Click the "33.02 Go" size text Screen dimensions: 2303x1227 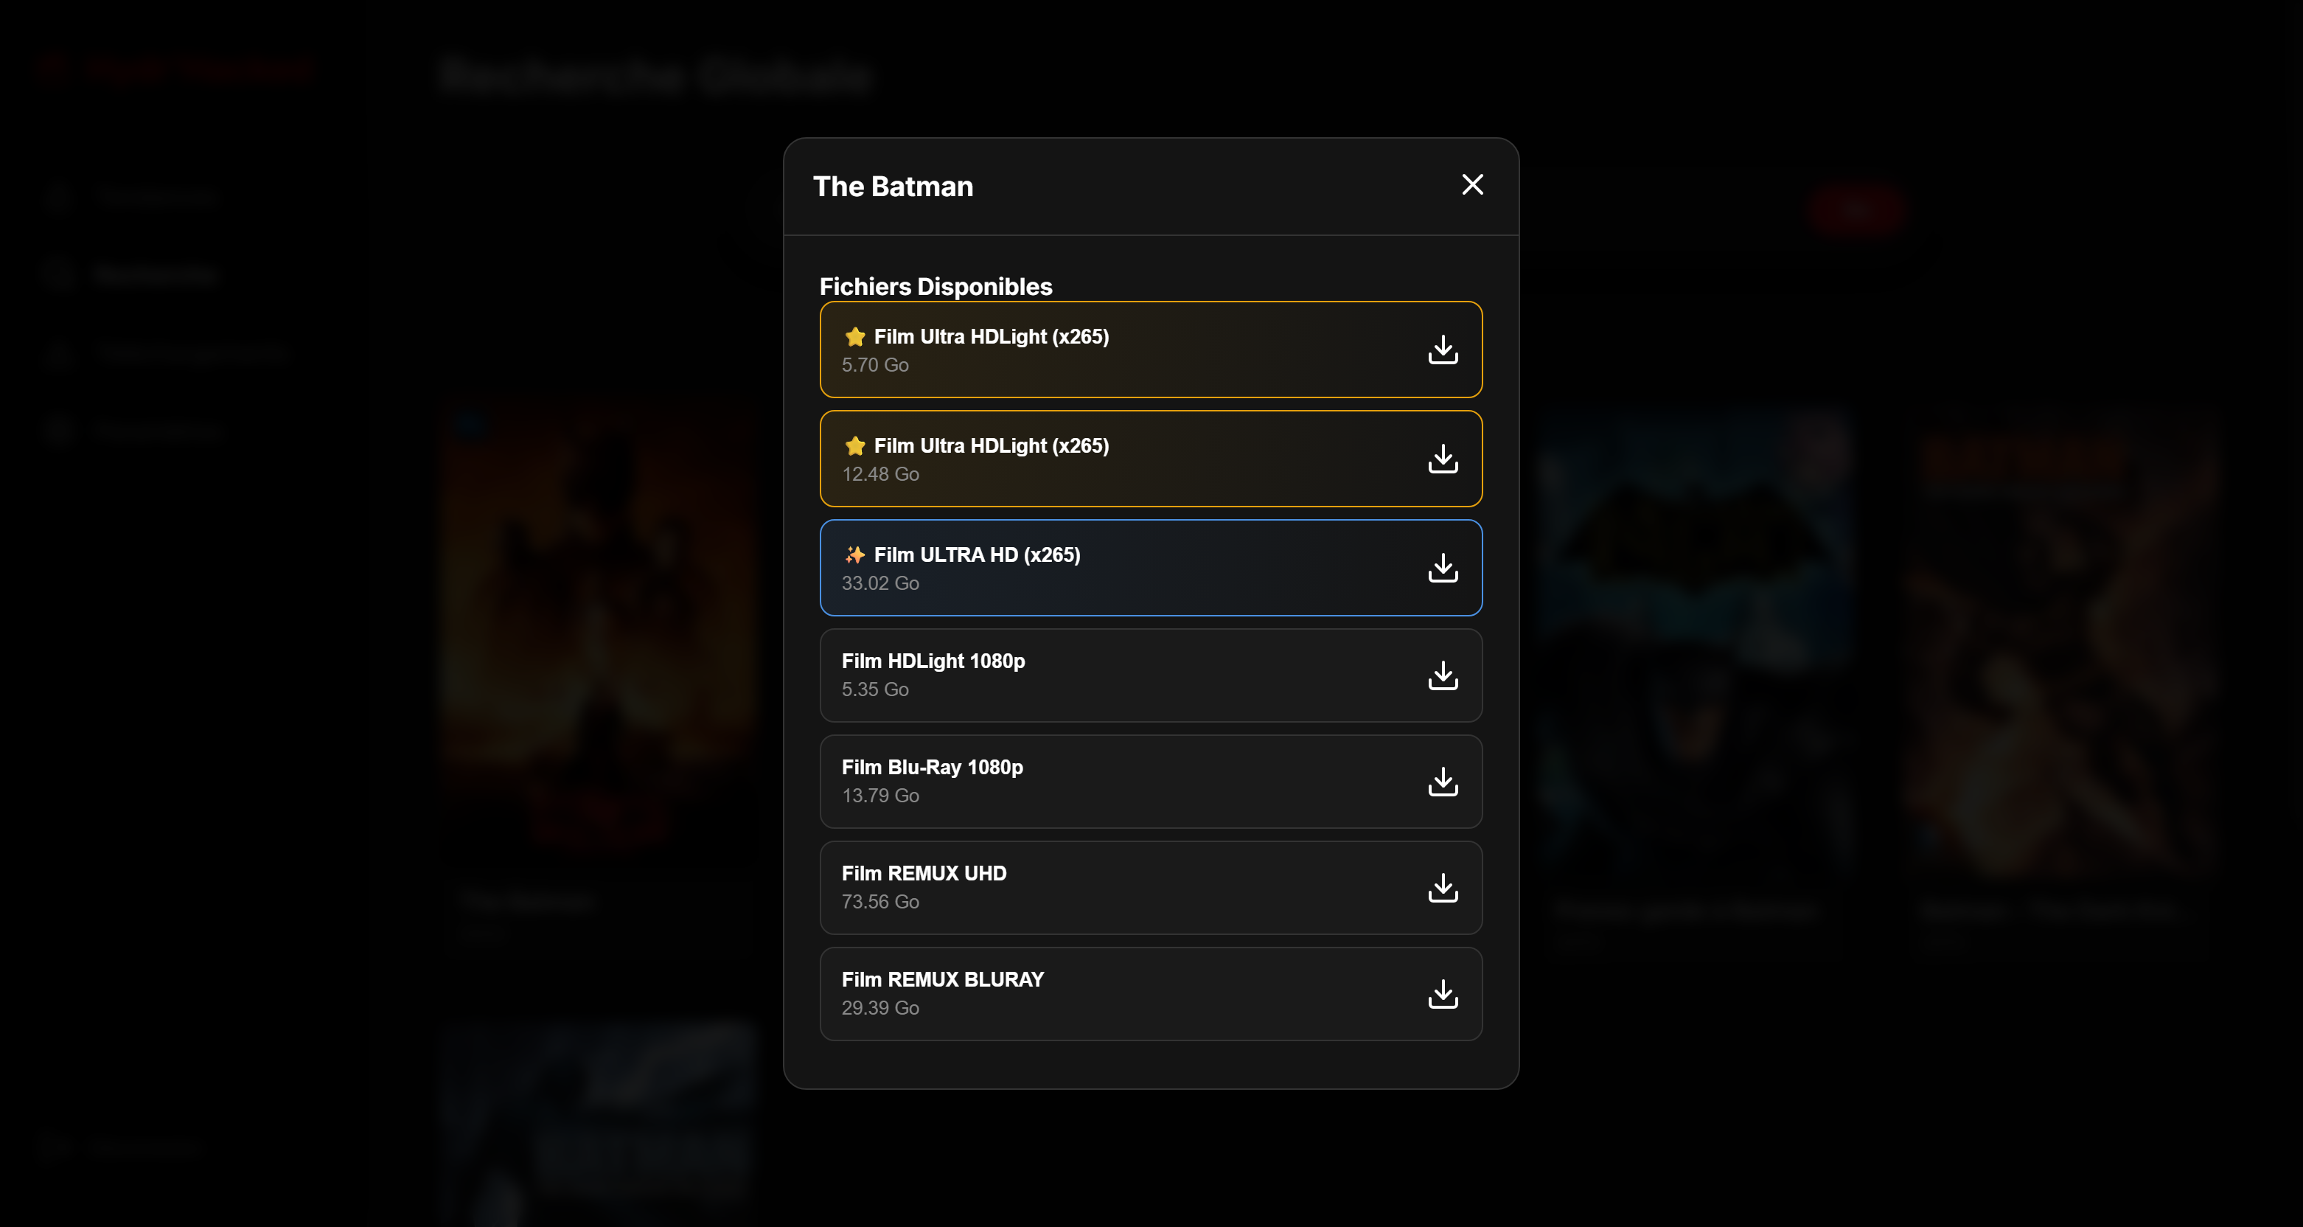pos(879,583)
